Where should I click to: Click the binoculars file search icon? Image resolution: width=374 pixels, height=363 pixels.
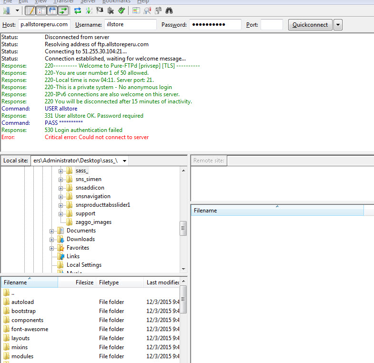pos(169,10)
